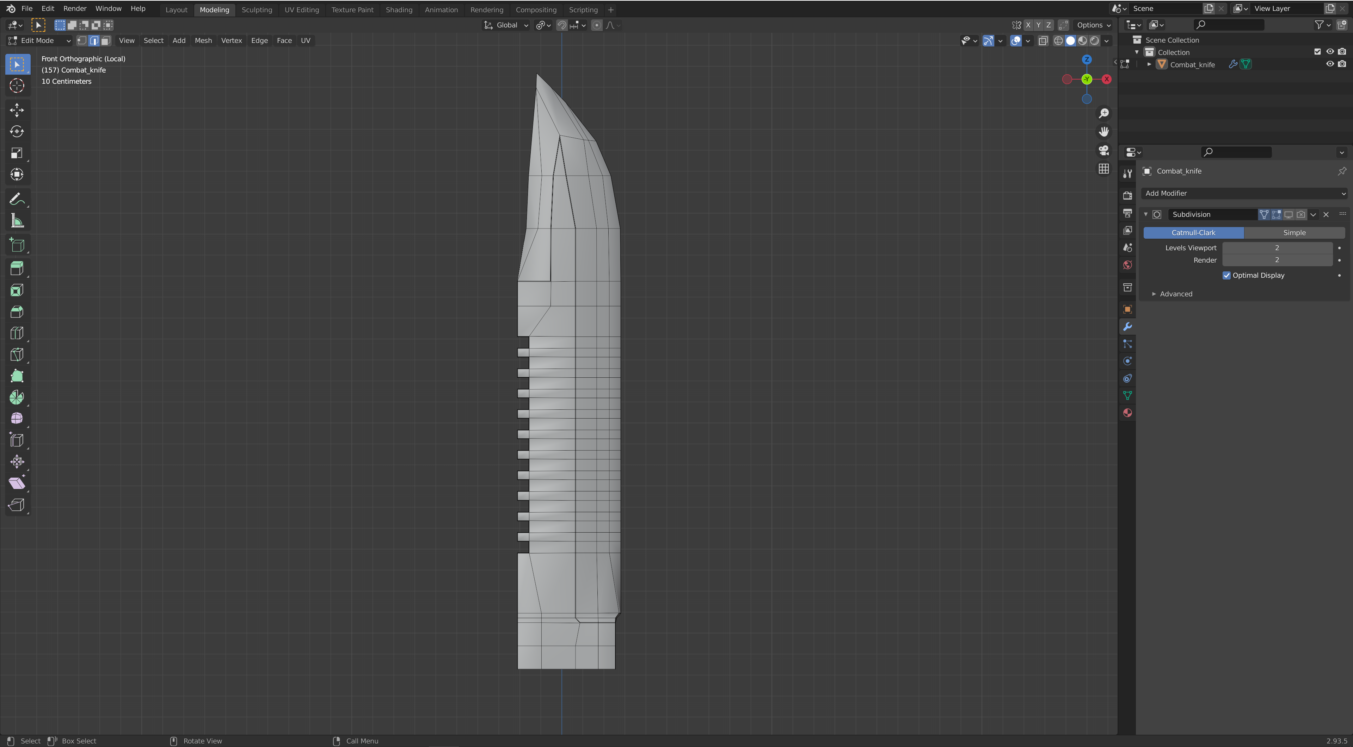Switch orthographic/perspective grid icon

tap(1104, 169)
